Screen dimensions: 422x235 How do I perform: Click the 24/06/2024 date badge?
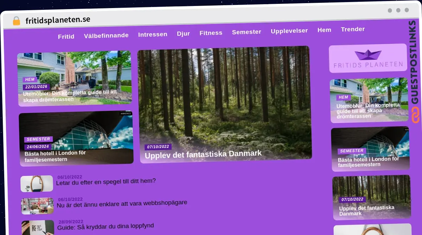click(38, 147)
